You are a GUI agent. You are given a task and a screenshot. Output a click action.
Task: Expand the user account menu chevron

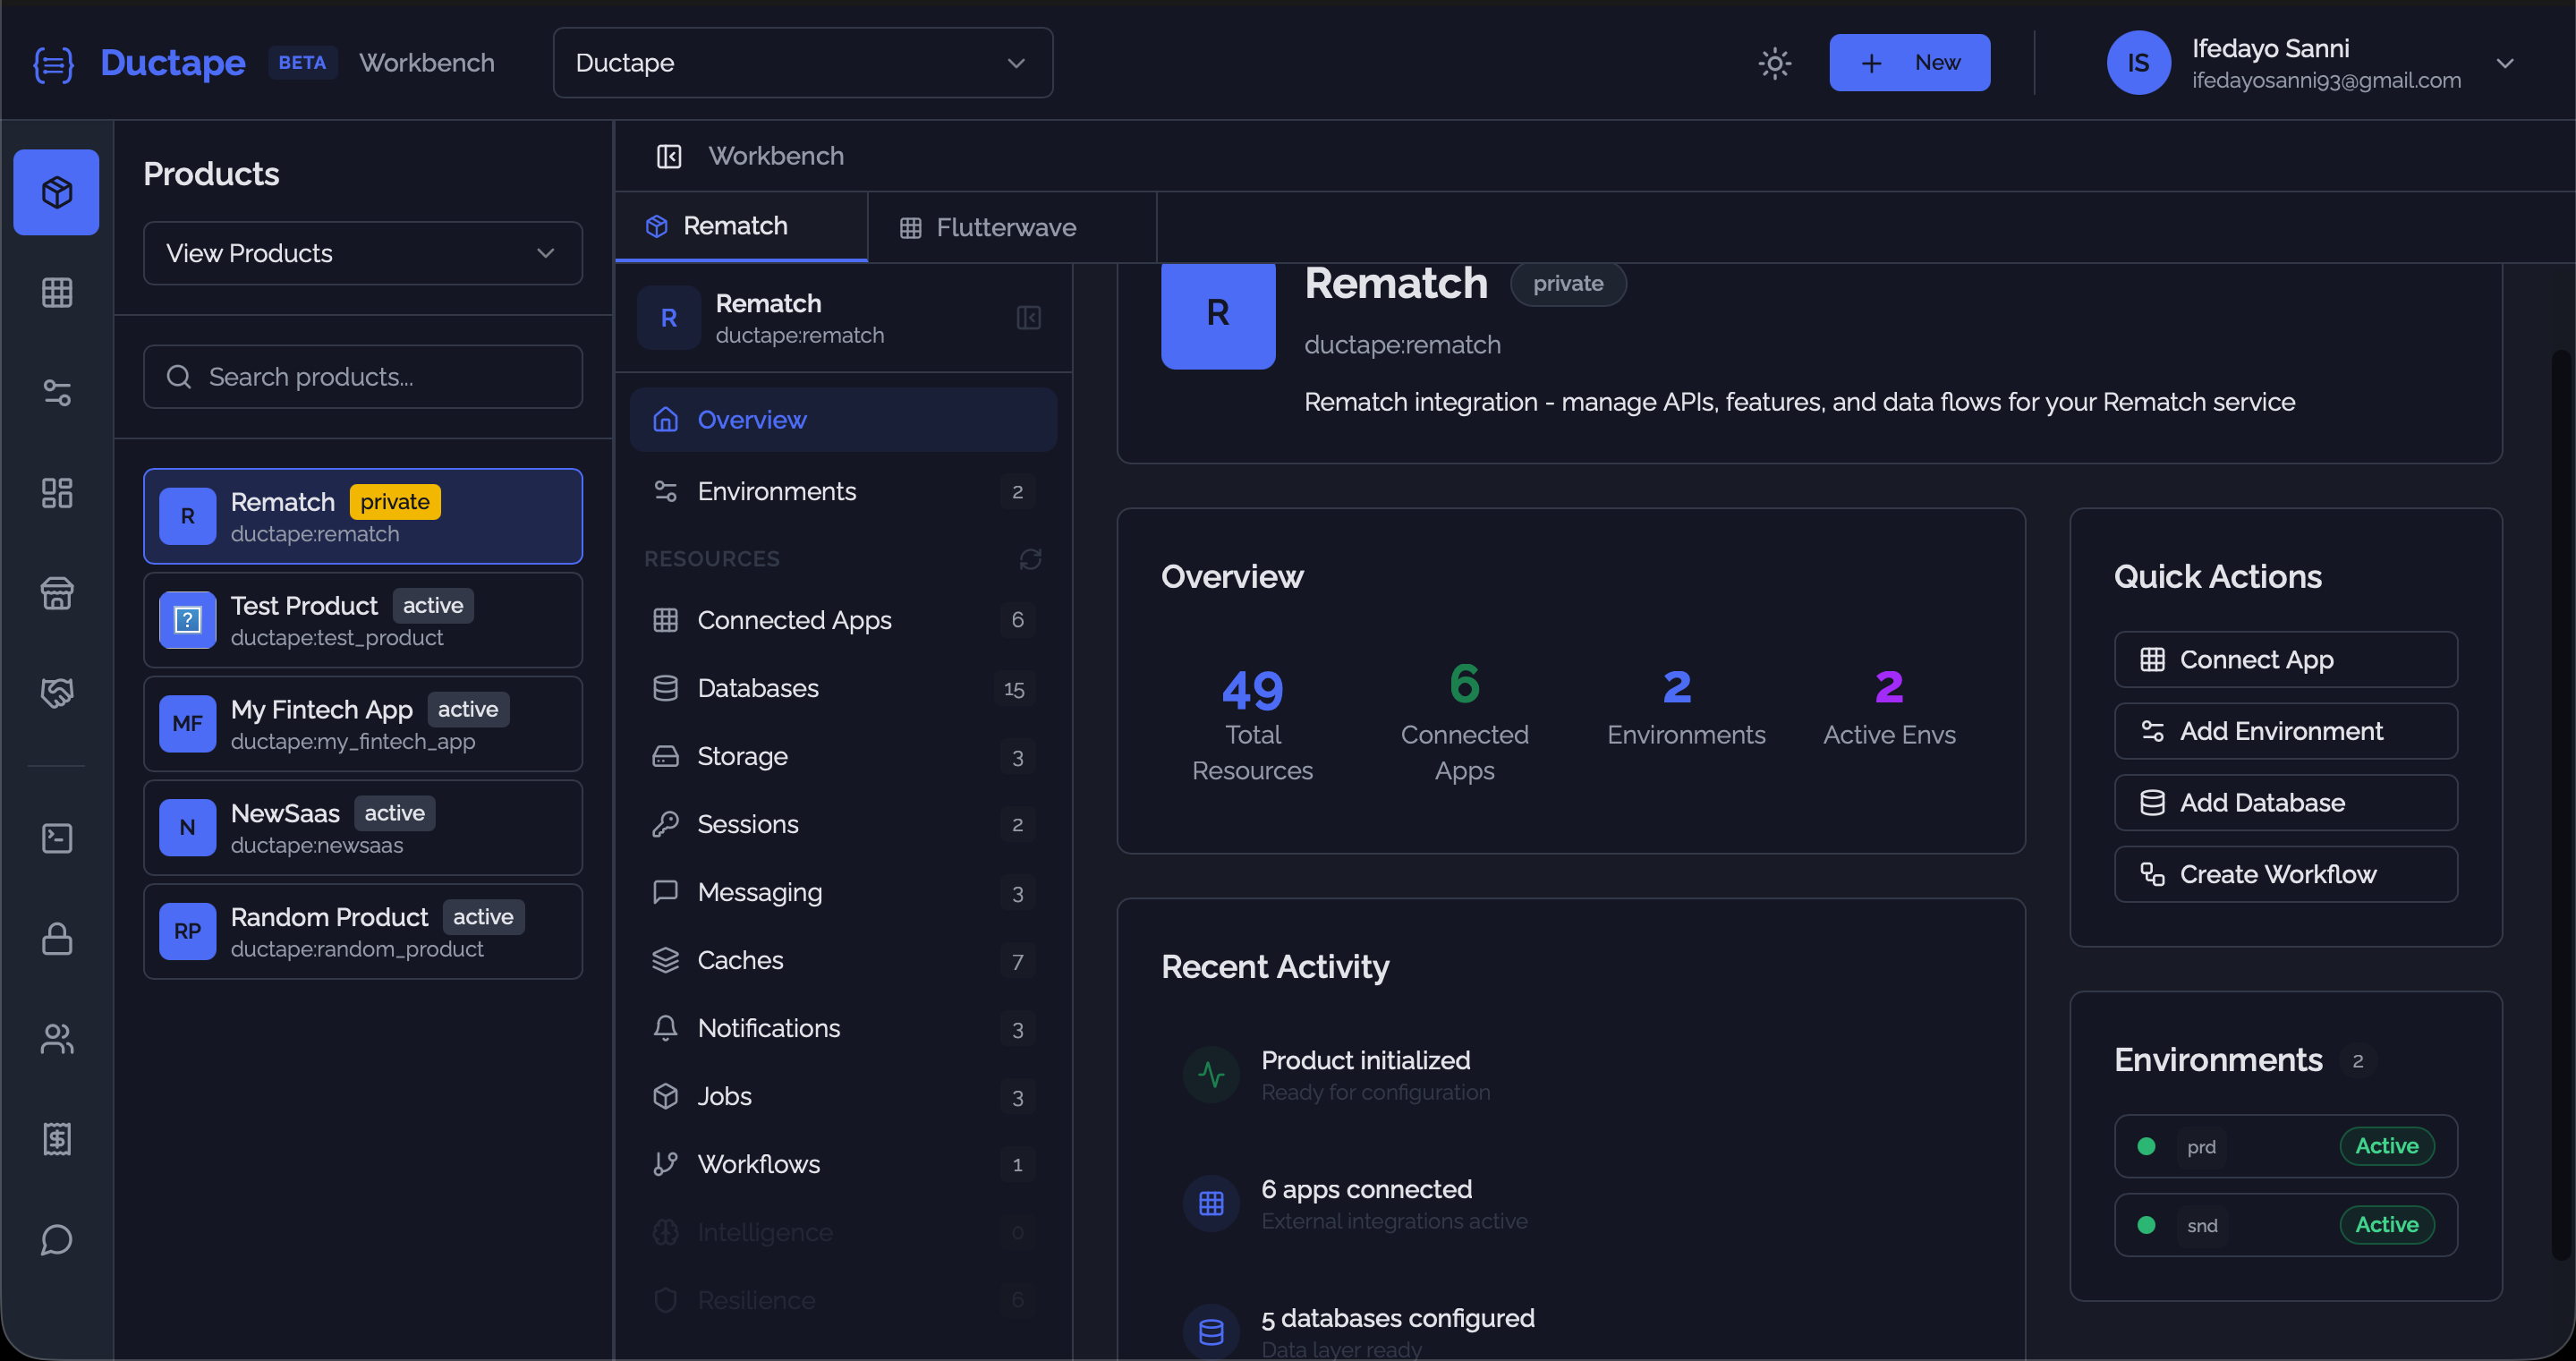coord(2504,63)
